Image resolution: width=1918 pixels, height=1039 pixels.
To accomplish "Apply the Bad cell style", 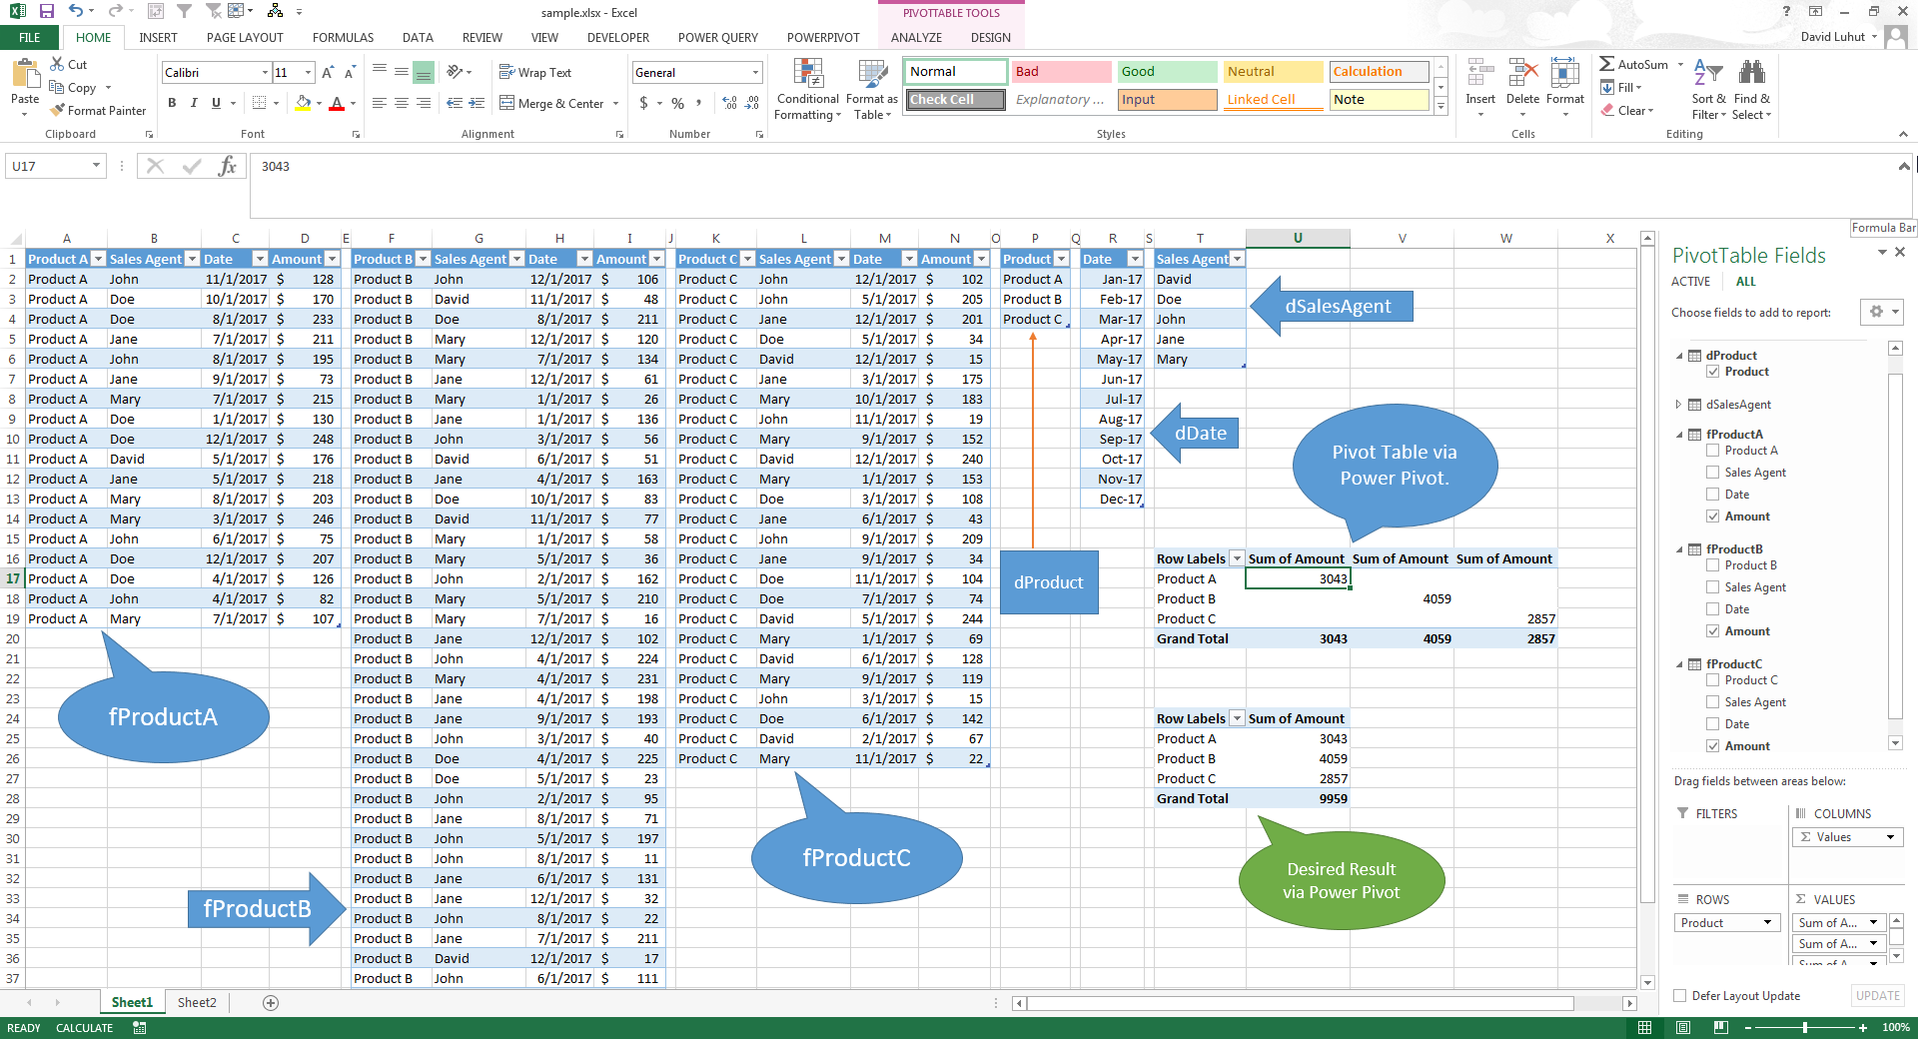I will point(1061,72).
